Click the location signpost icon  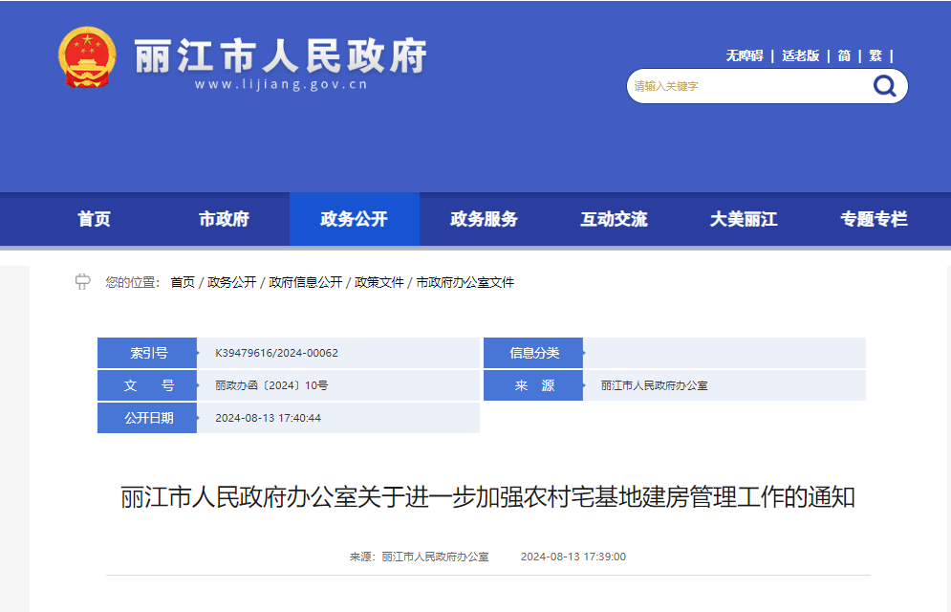click(82, 281)
